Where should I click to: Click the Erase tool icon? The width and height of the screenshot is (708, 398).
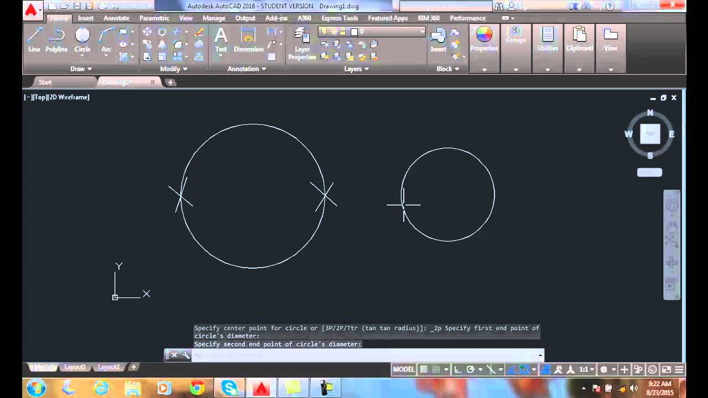click(199, 32)
